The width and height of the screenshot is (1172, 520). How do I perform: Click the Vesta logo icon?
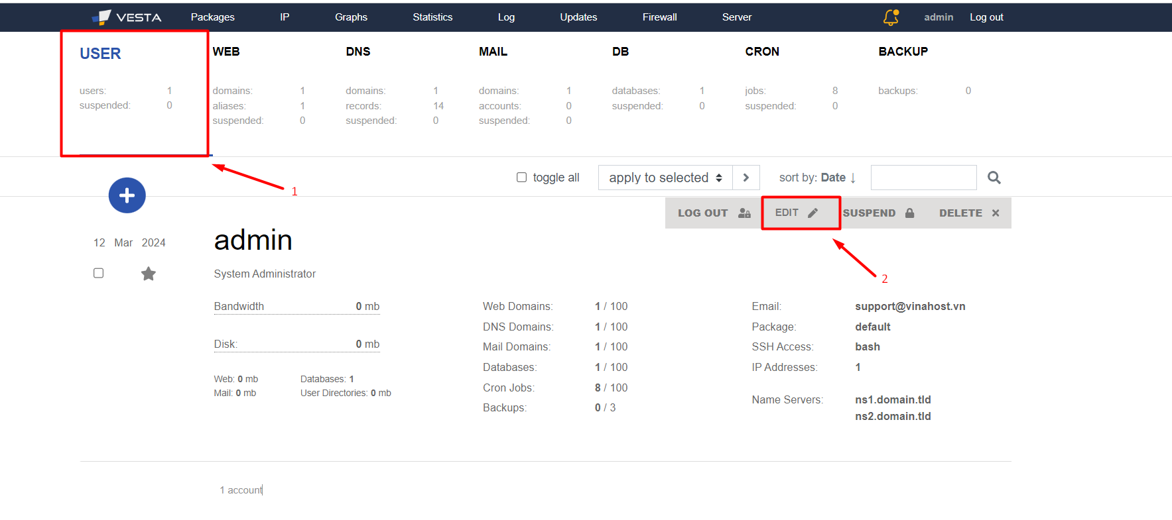pyautogui.click(x=101, y=17)
